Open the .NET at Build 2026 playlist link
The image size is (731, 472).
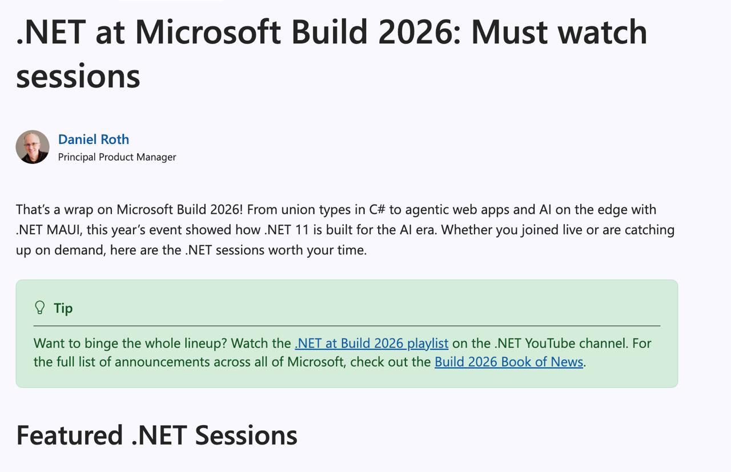coord(371,343)
